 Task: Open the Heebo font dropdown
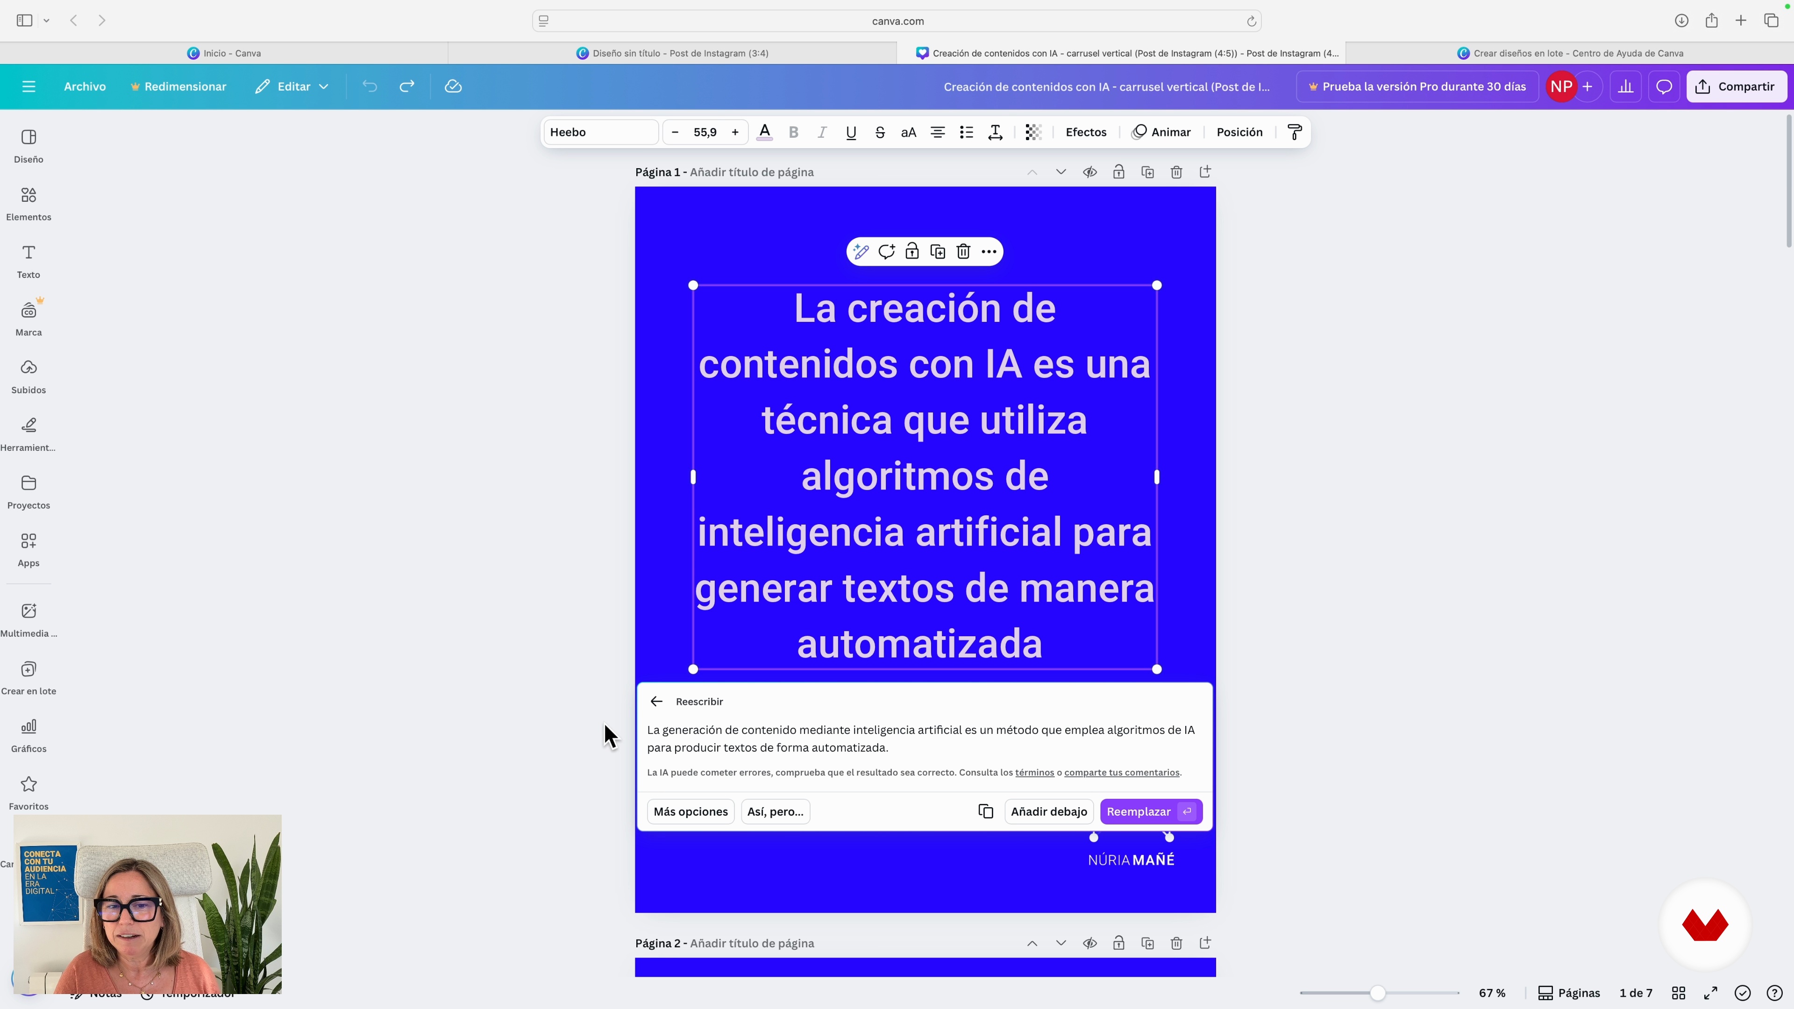(x=600, y=132)
